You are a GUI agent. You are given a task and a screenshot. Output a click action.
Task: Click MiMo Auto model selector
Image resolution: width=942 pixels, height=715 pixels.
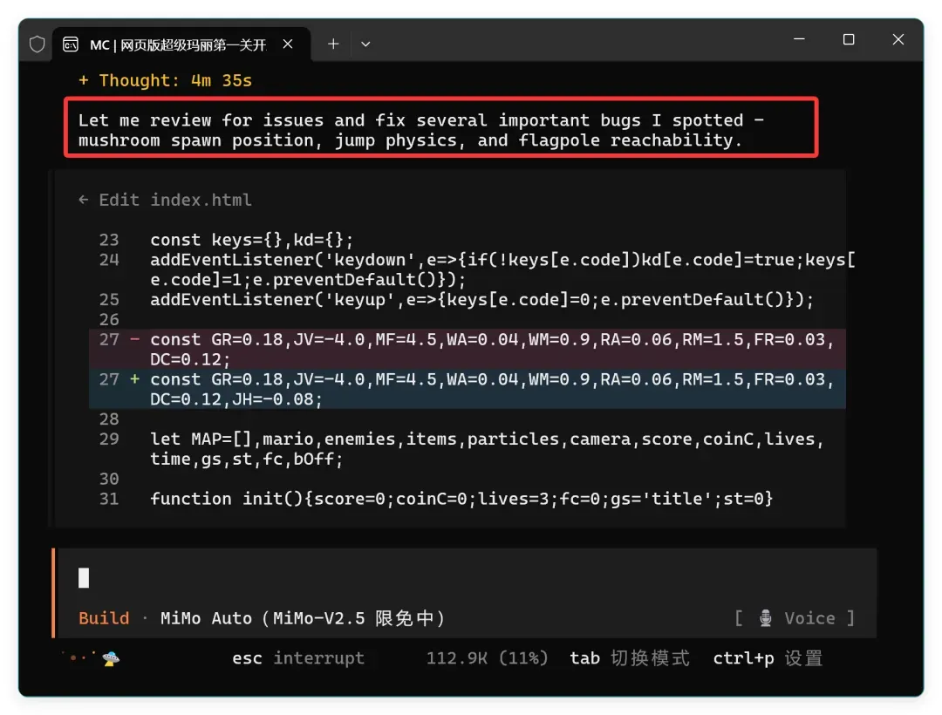pos(303,618)
